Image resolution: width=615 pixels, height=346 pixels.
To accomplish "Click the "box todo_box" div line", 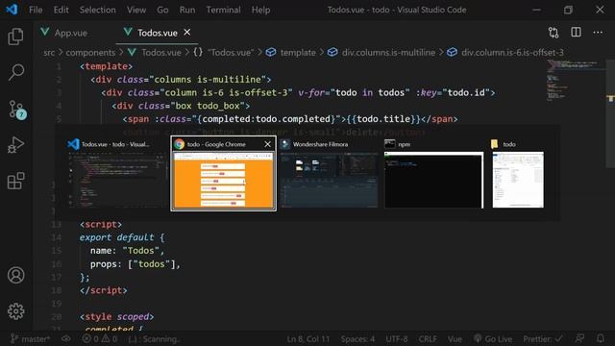I will point(181,106).
